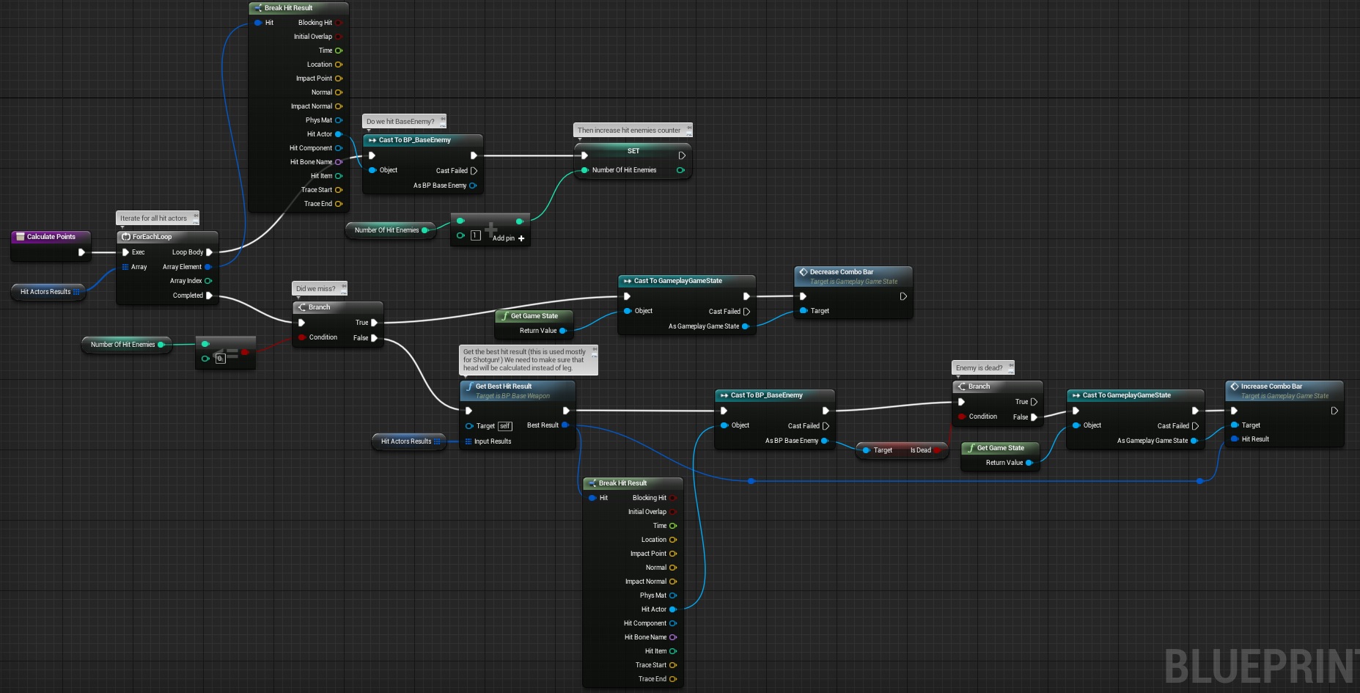This screenshot has height=693, width=1360.
Task: Click Target pin on Decrease Combo Bar
Action: [x=804, y=311]
